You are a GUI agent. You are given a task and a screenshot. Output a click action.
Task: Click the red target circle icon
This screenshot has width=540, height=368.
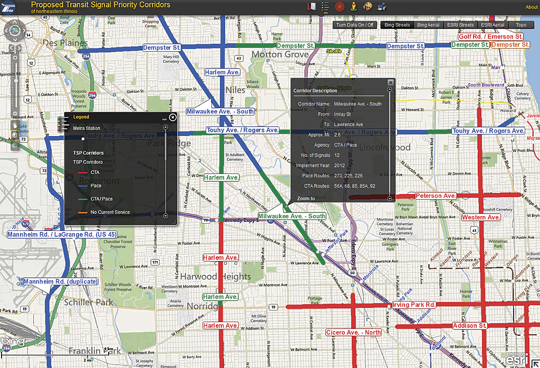pyautogui.click(x=340, y=6)
